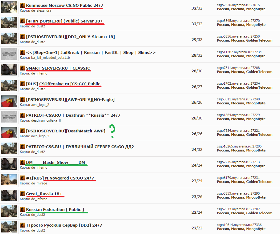Open PATRIOT-CSS.RU Deathrun Russia 24/7 link
This screenshot has width=280, height=234.
(x=73, y=115)
